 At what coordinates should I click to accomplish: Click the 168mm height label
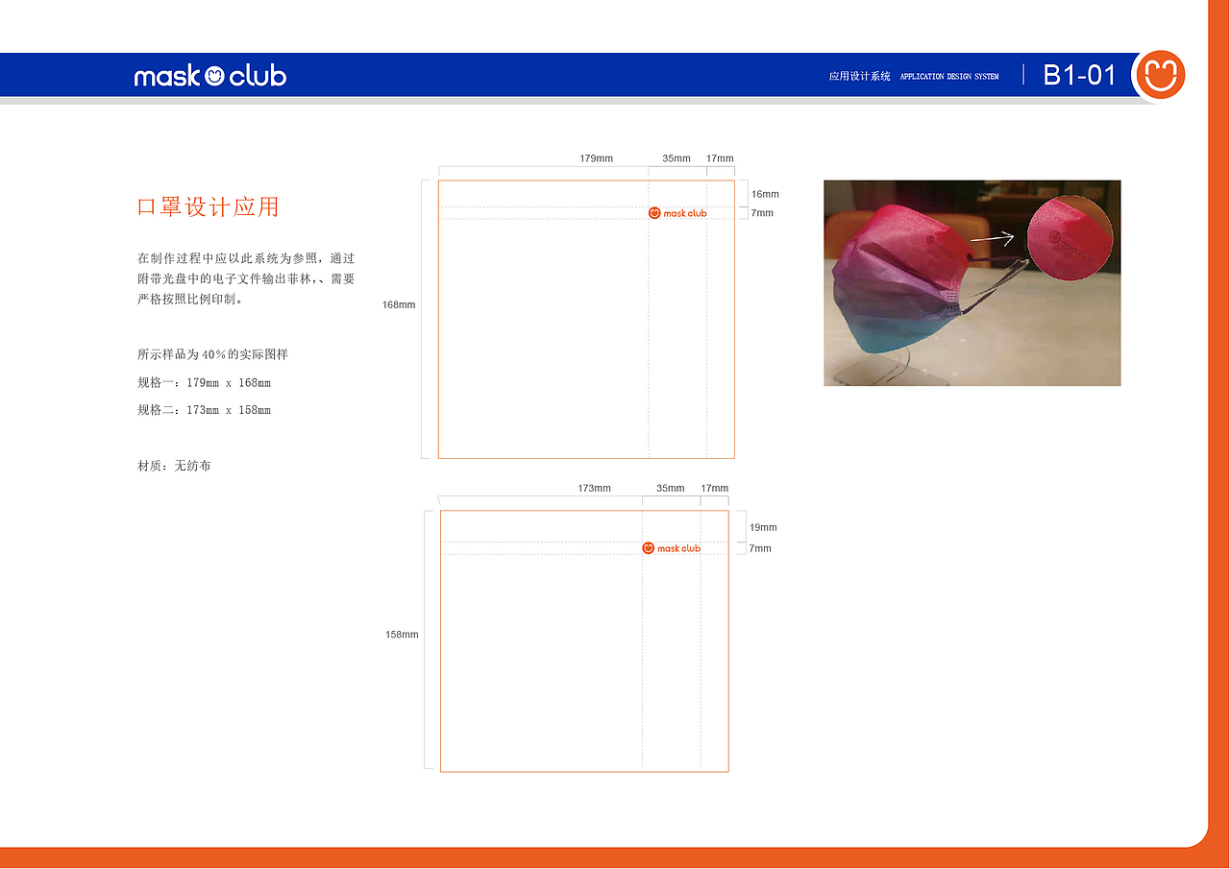399,304
